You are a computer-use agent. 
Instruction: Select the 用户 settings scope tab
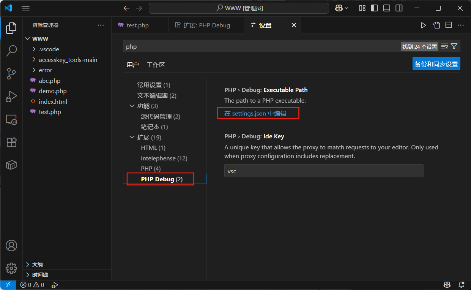[133, 65]
